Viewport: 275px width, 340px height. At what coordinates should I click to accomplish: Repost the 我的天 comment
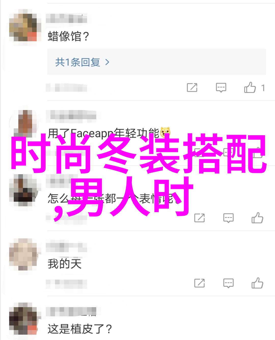[x=199, y=283]
